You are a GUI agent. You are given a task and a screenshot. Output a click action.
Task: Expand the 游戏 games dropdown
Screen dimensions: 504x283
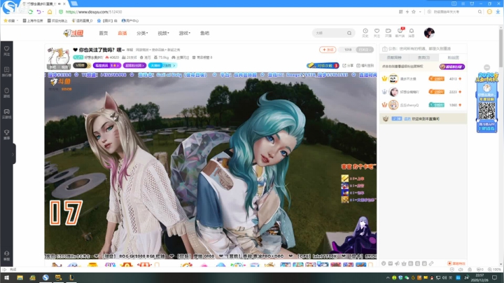click(185, 33)
